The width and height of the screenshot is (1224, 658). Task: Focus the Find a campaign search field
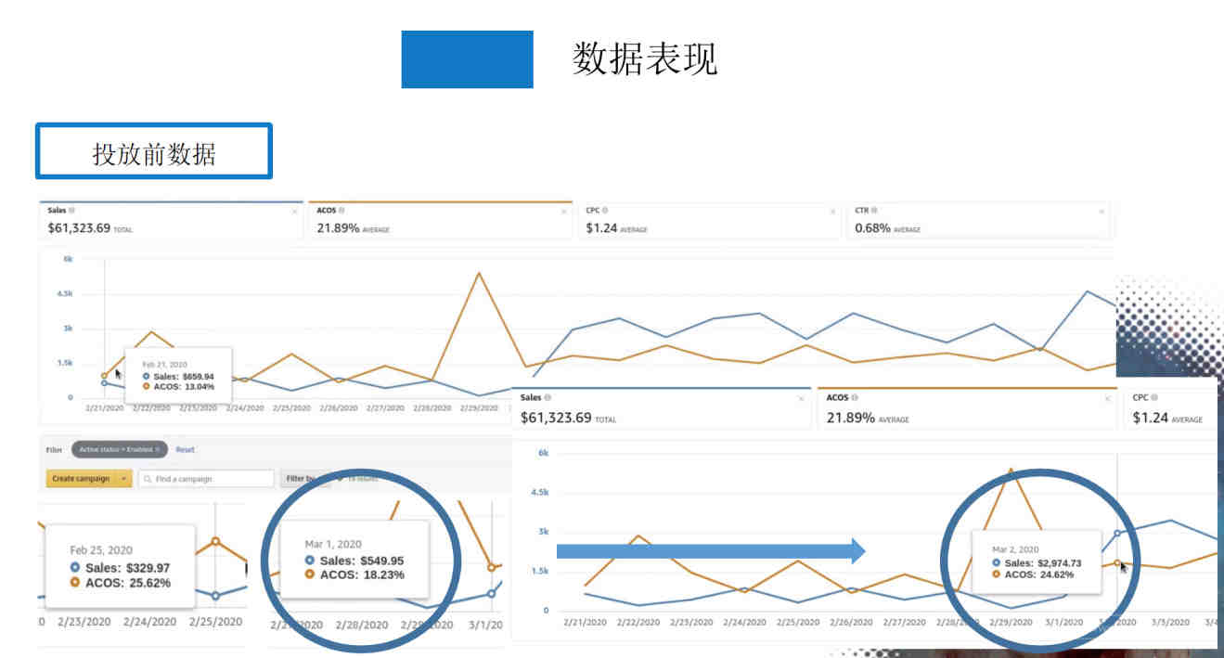[x=206, y=479]
